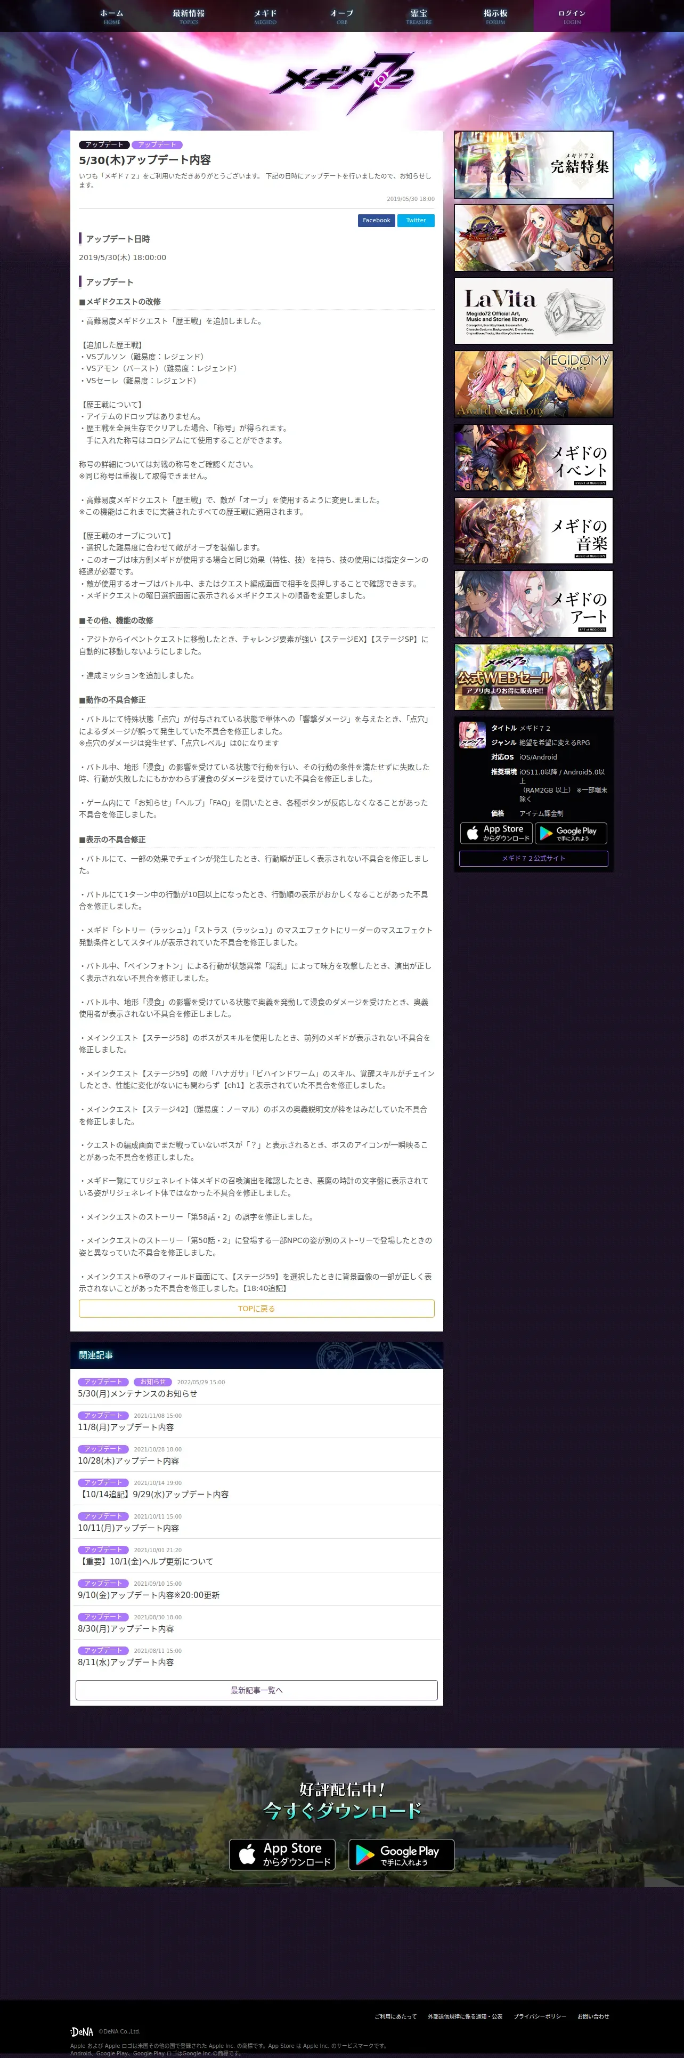
Task: Open the メギドのアート banner
Action: point(533,604)
